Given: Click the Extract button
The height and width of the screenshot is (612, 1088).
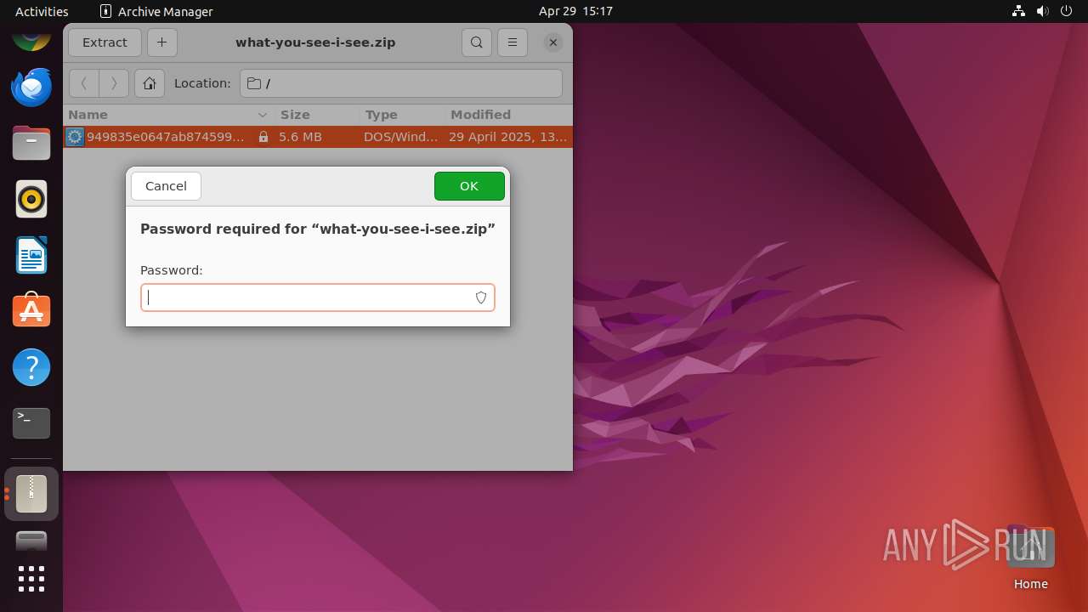Looking at the screenshot, I should pos(105,42).
